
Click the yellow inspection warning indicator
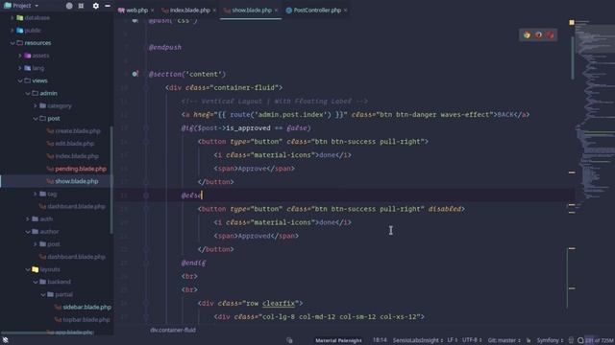coord(572,23)
